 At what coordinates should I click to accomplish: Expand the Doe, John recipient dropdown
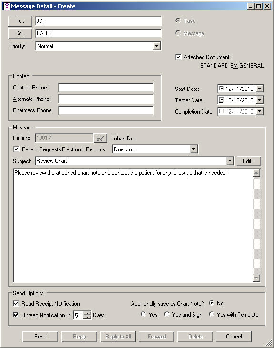coord(194,149)
